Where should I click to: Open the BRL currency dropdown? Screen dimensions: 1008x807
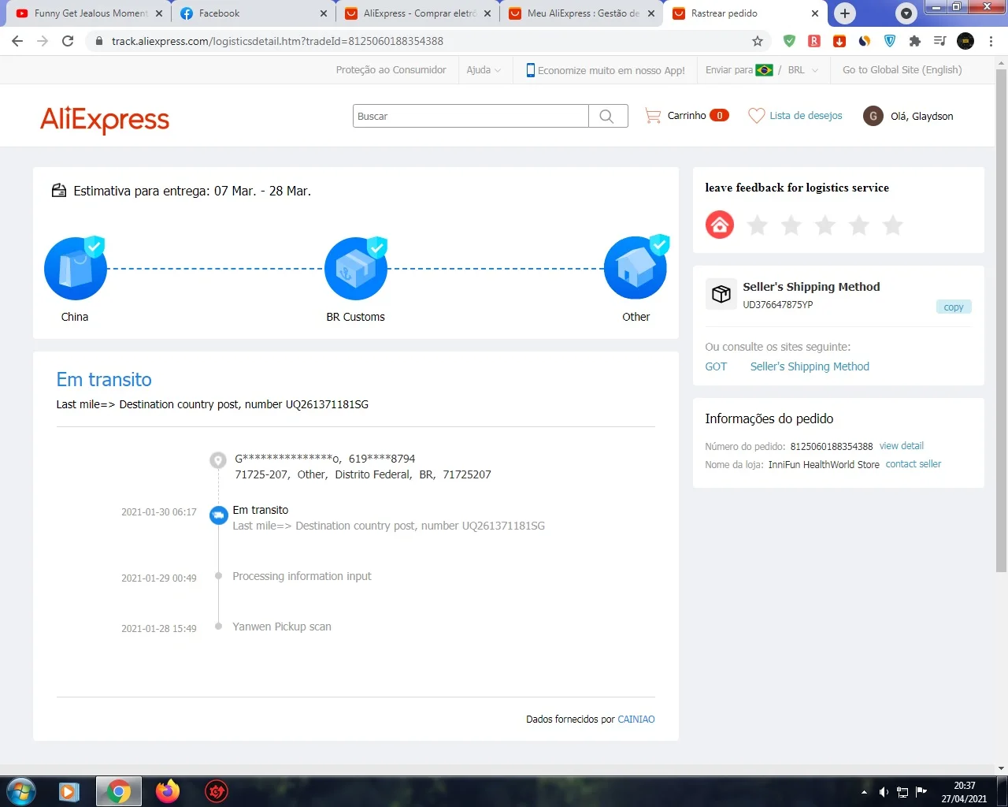point(803,70)
